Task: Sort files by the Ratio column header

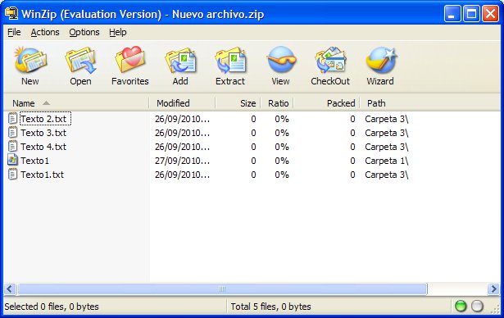Action: tap(277, 103)
